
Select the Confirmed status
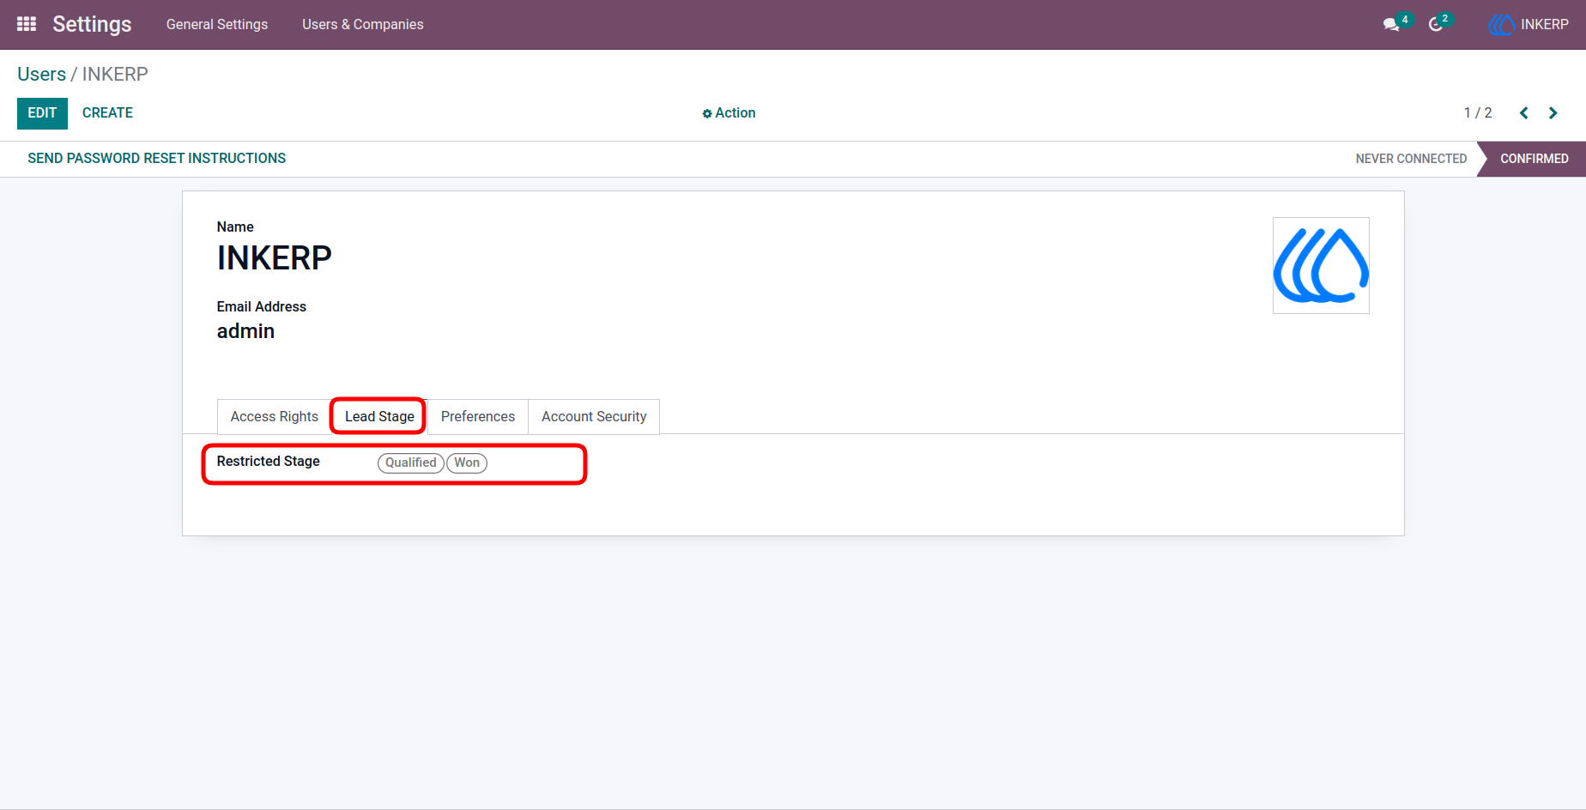pyautogui.click(x=1534, y=159)
